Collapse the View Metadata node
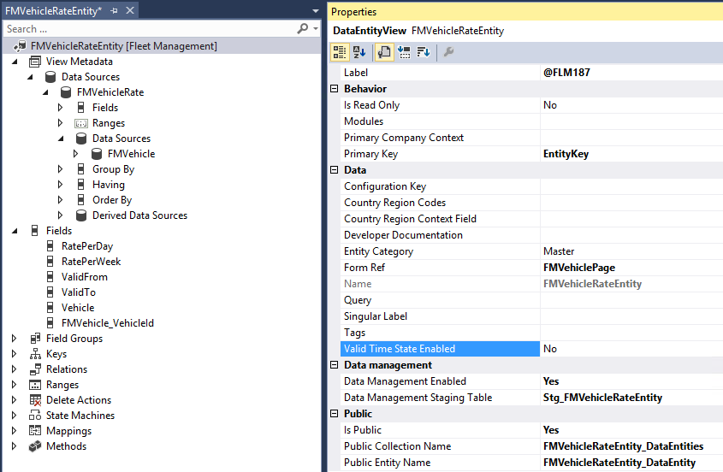723x472 pixels. click(15, 62)
